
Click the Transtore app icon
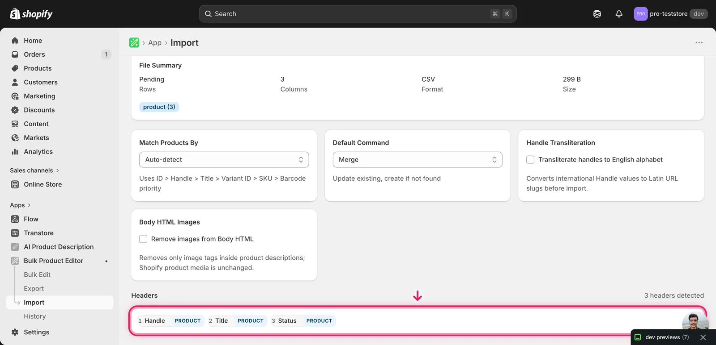tap(15, 233)
